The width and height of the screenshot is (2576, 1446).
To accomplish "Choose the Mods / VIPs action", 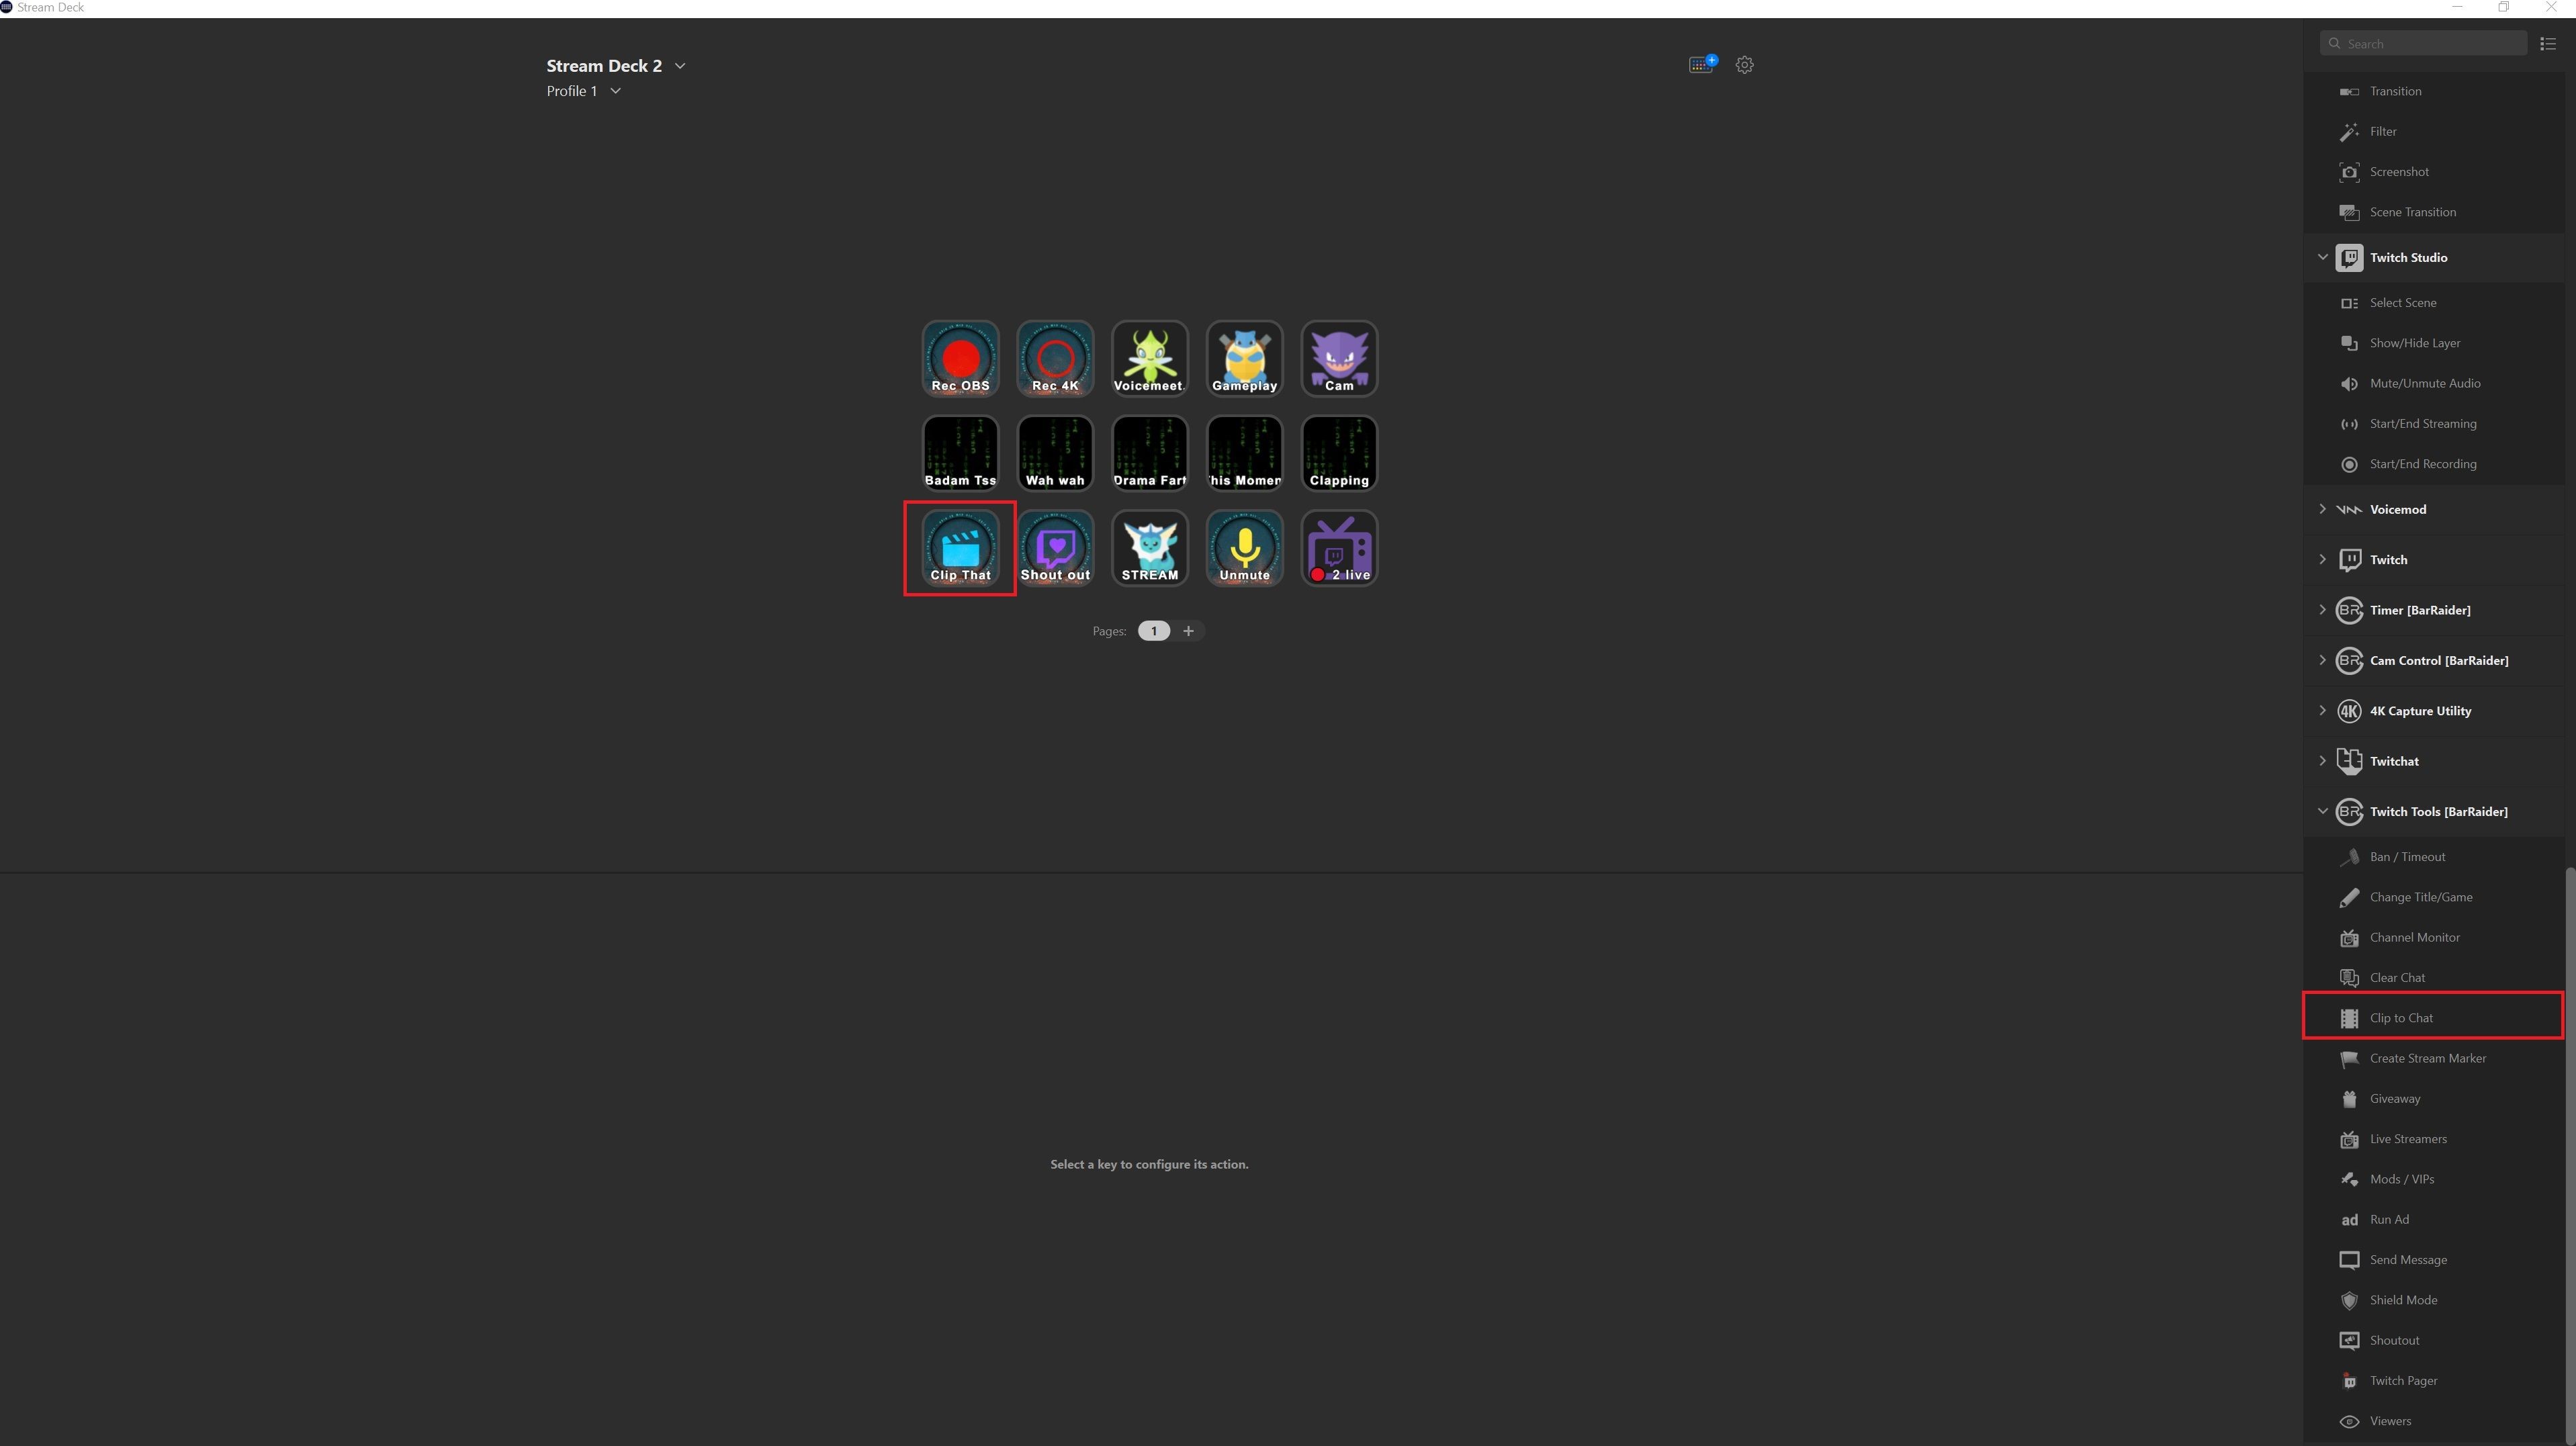I will tap(2434, 1179).
